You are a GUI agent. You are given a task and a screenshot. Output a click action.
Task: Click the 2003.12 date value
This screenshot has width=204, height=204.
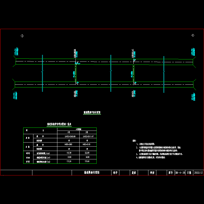point(198,173)
